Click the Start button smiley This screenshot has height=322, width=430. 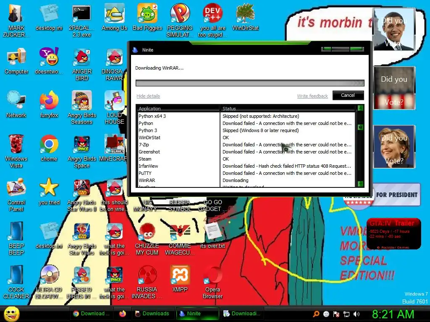(12, 314)
